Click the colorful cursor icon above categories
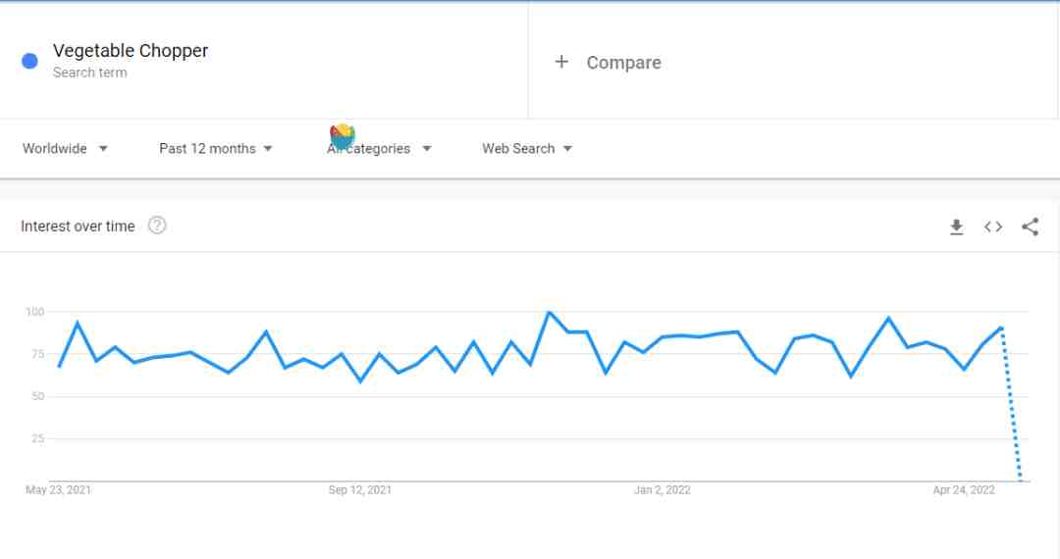 click(x=343, y=135)
